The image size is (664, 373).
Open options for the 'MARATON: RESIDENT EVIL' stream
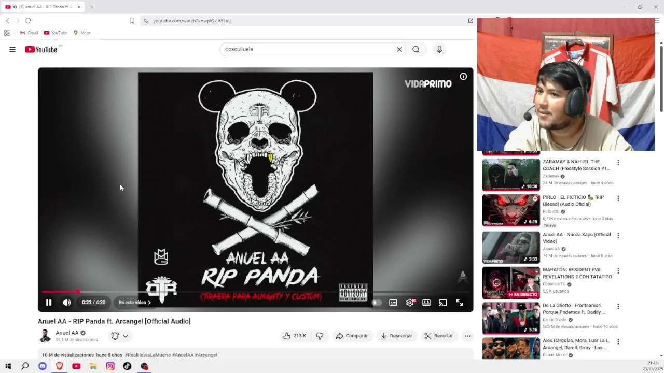tap(618, 271)
